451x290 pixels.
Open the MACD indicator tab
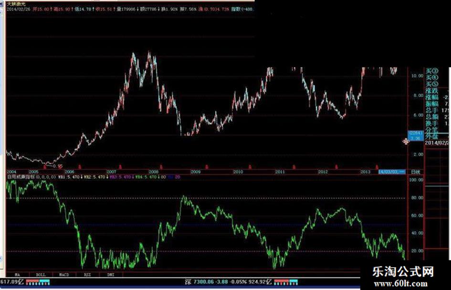[64, 275]
